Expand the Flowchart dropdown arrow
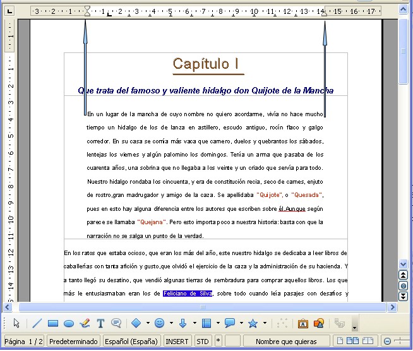Viewport: 413px width, 351px height. [x=218, y=323]
